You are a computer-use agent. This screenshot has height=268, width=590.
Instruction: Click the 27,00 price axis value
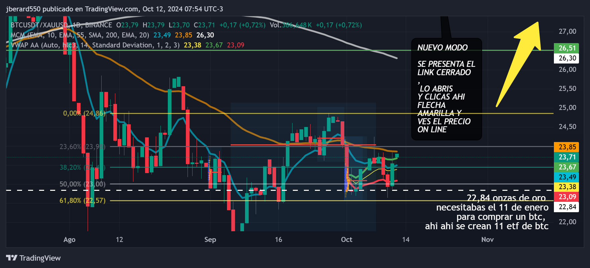click(567, 31)
